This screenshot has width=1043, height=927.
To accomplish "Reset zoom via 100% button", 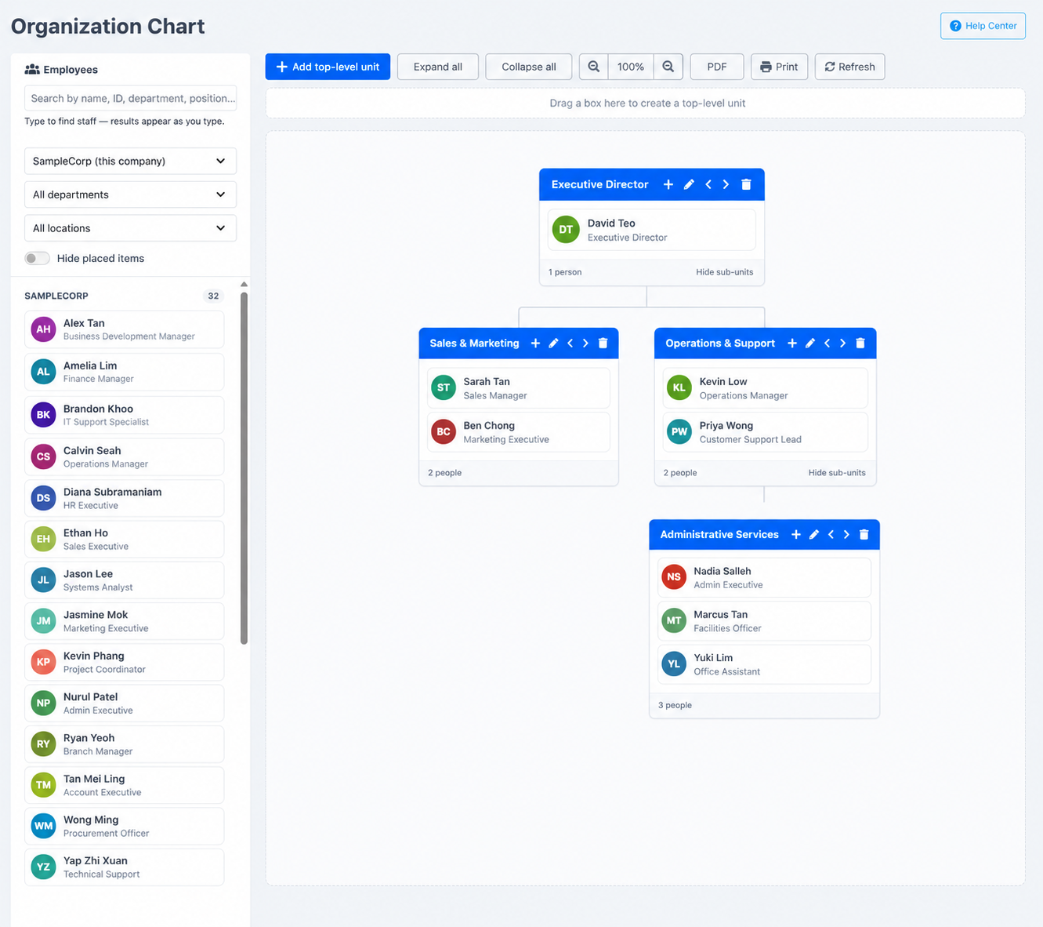I will [631, 67].
